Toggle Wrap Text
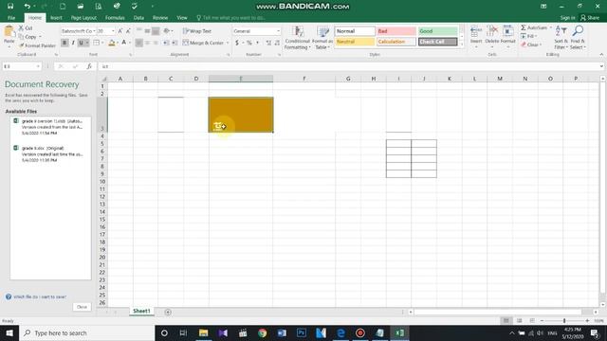607x341 pixels. point(197,31)
